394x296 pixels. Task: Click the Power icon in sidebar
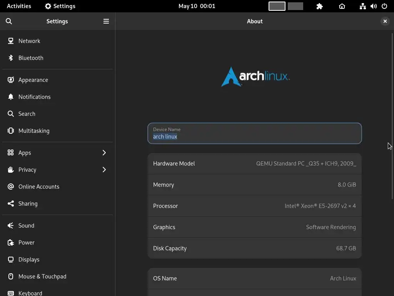(10, 242)
